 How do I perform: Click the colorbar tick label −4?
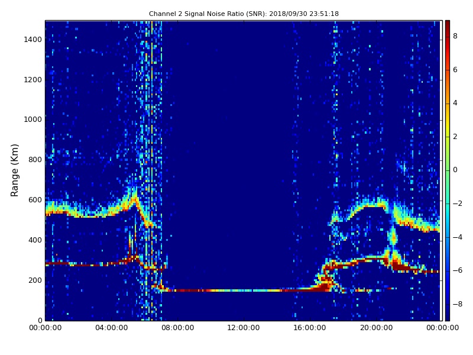point(458,237)
